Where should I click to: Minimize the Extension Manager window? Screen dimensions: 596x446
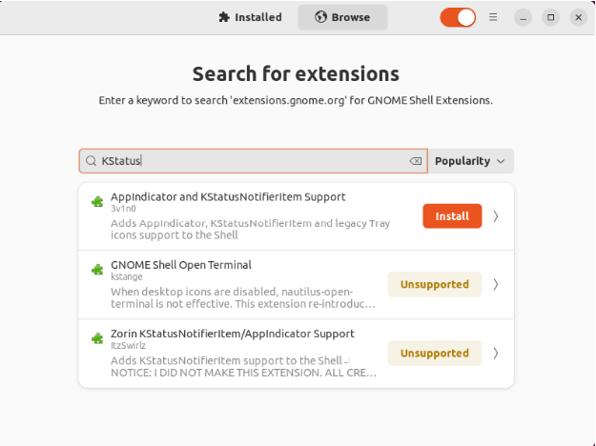pyautogui.click(x=523, y=17)
